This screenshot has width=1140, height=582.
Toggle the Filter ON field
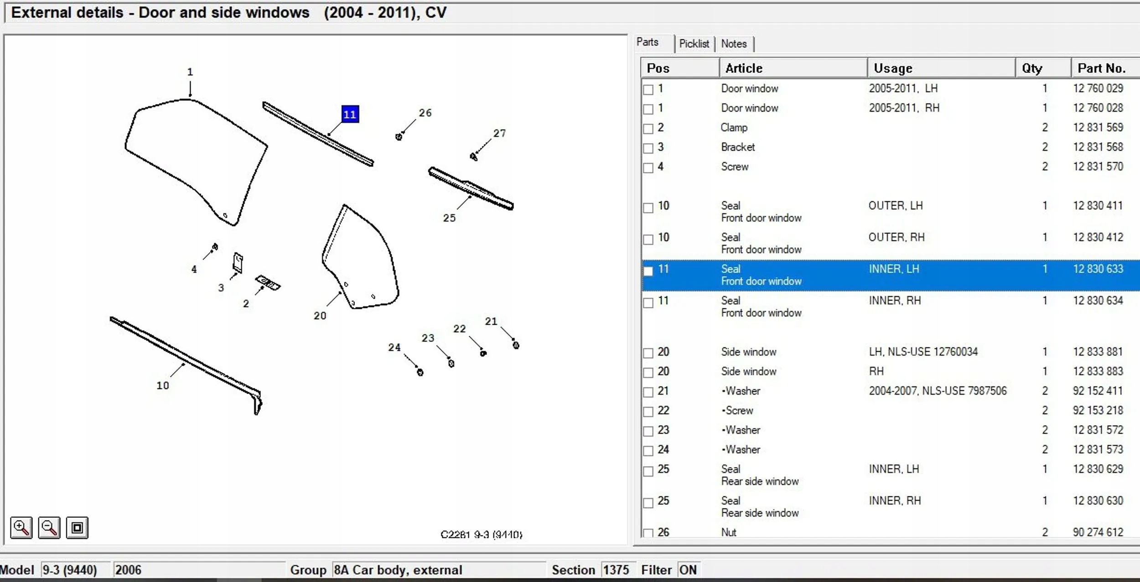tap(688, 570)
